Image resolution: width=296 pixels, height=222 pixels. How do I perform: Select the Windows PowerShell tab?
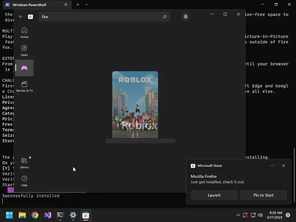click(x=37, y=5)
